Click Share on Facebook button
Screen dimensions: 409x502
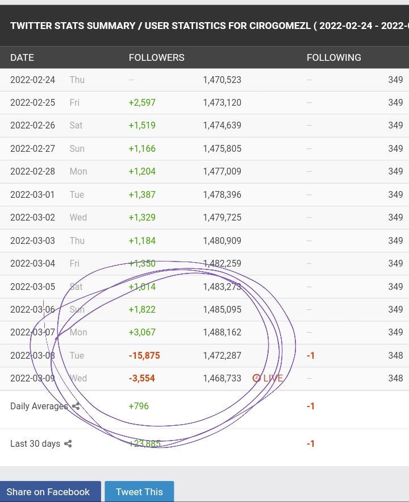pyautogui.click(x=50, y=491)
